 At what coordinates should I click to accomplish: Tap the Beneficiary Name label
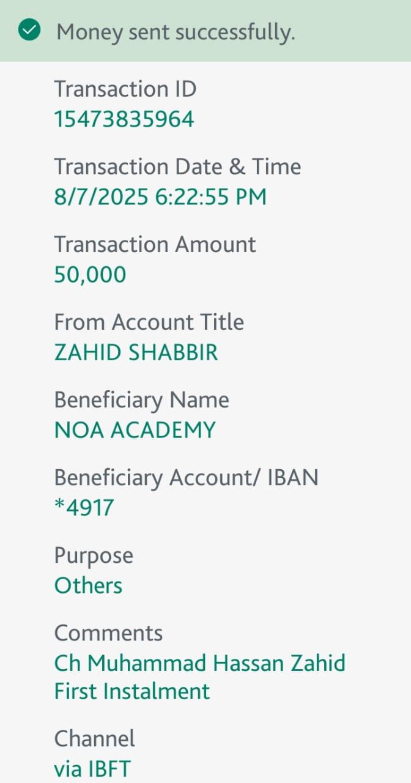point(141,400)
